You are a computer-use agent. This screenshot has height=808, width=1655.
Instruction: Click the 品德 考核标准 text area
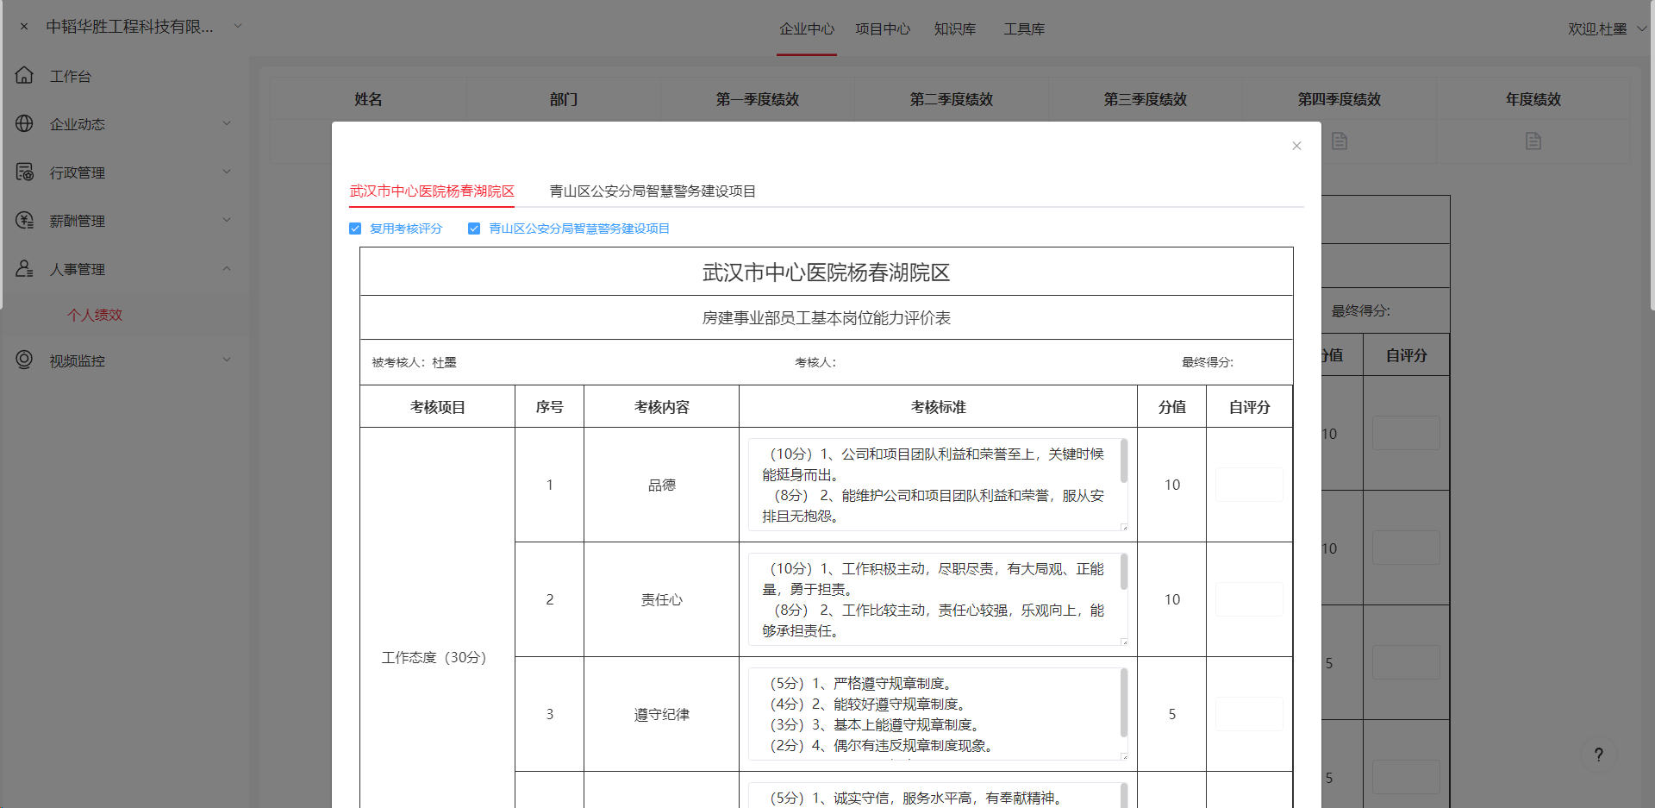click(938, 485)
